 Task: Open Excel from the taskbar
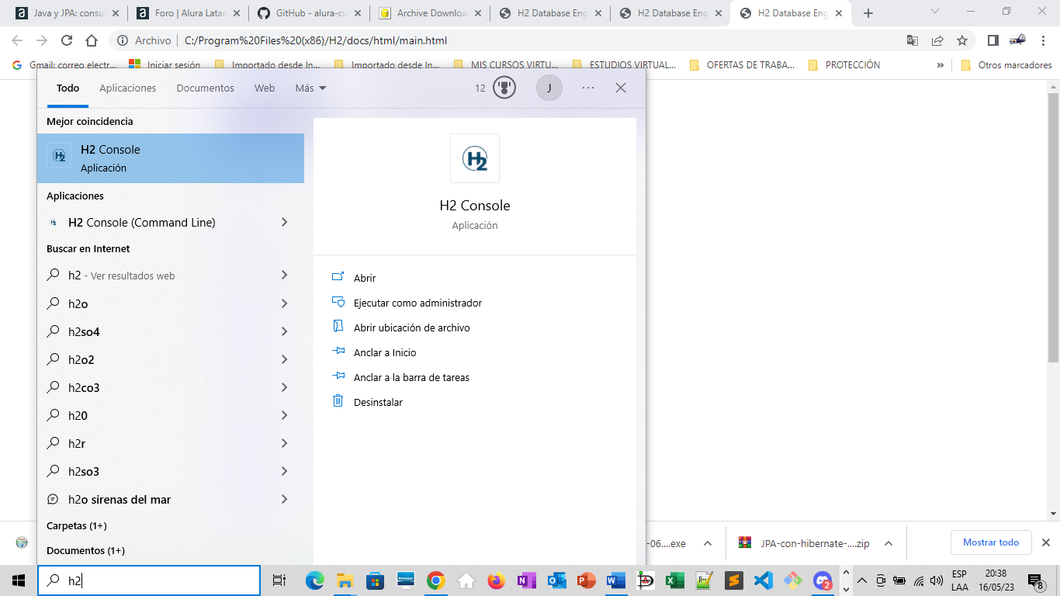click(674, 580)
